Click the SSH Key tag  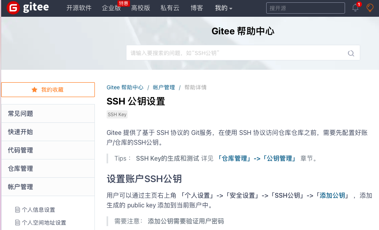(117, 114)
